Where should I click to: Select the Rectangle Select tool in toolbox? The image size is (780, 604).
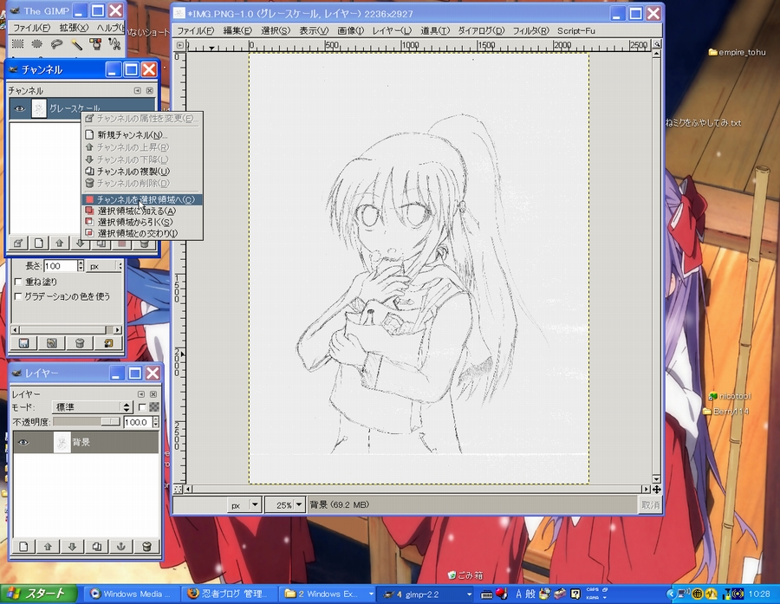pyautogui.click(x=18, y=44)
